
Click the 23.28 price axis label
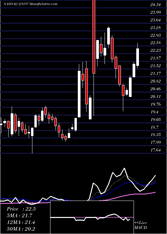(156, 28)
